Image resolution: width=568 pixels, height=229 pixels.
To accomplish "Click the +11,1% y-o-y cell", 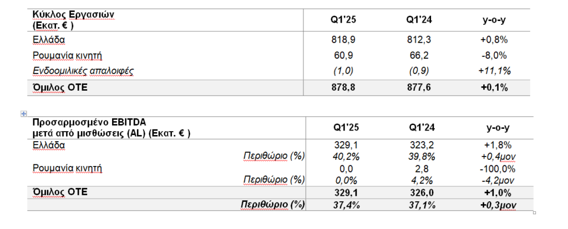I will [x=495, y=71].
